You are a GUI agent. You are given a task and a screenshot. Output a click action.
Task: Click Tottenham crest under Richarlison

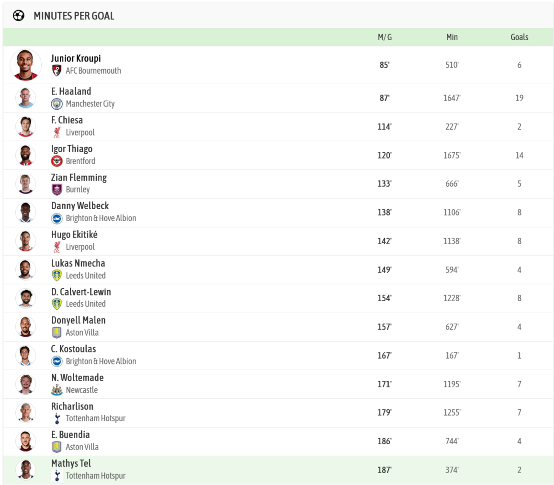click(57, 418)
